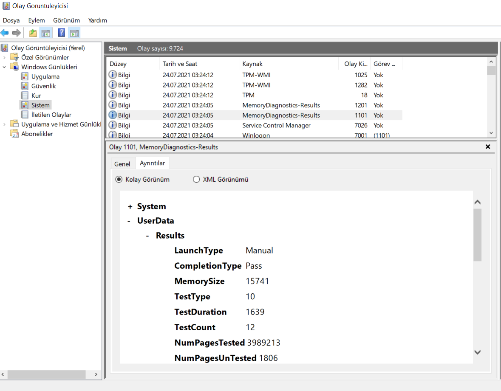The image size is (501, 391).
Task: Select the Kolay Görünüm radio button
Action: 119,180
